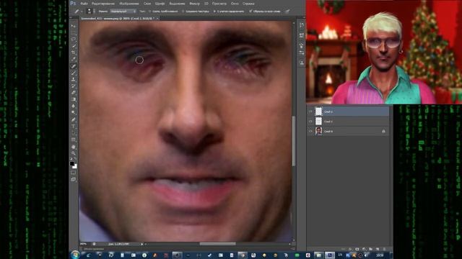The image size is (462, 259).
Task: Toggle visibility of layer Слой 1
Action: pos(310,122)
